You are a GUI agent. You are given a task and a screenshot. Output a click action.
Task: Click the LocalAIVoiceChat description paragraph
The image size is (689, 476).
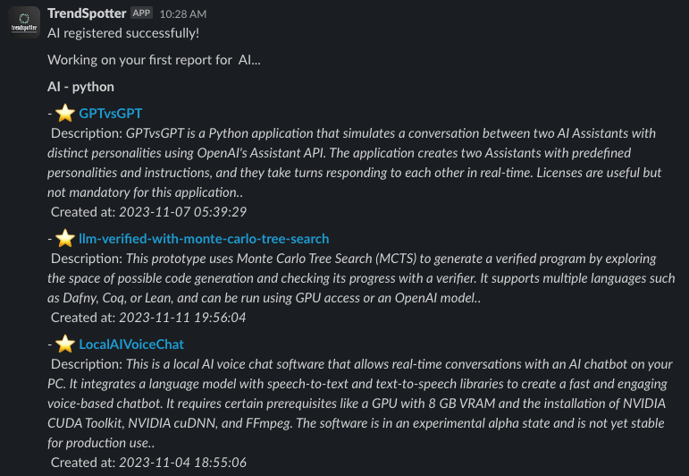[x=360, y=404]
